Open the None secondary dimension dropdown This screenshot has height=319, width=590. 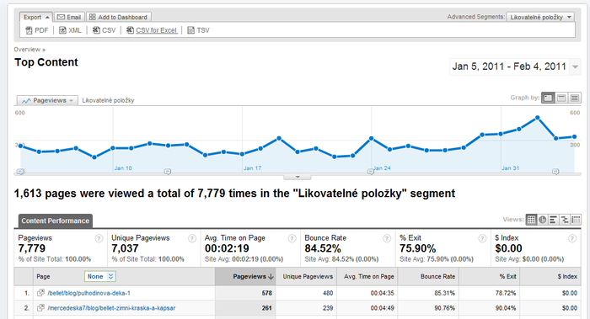100,277
